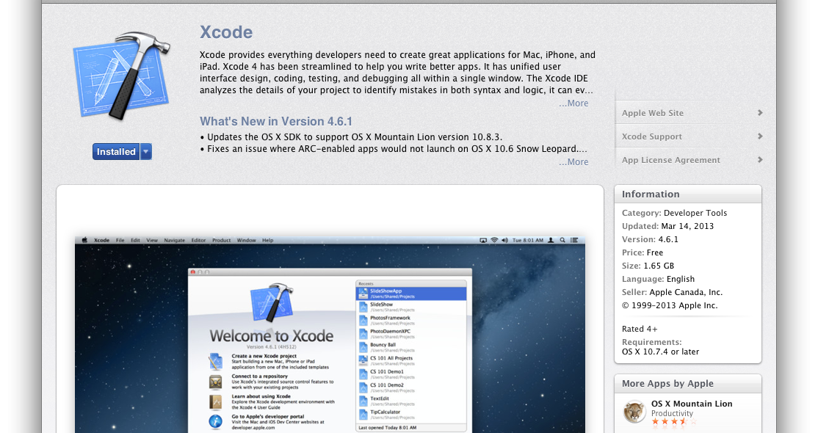Image resolution: width=818 pixels, height=433 pixels.
Task: Select PhotosFramework in the Recents list
Action: coord(411,320)
